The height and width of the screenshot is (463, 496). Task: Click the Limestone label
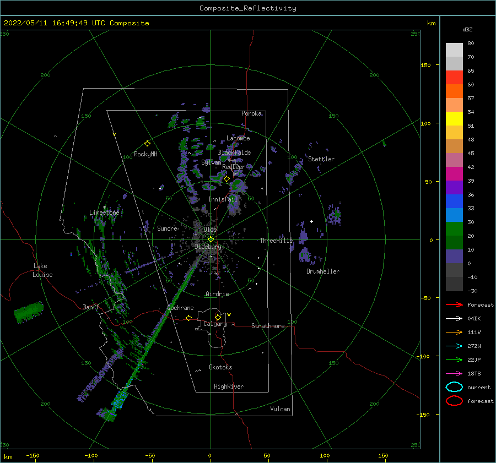[104, 213]
